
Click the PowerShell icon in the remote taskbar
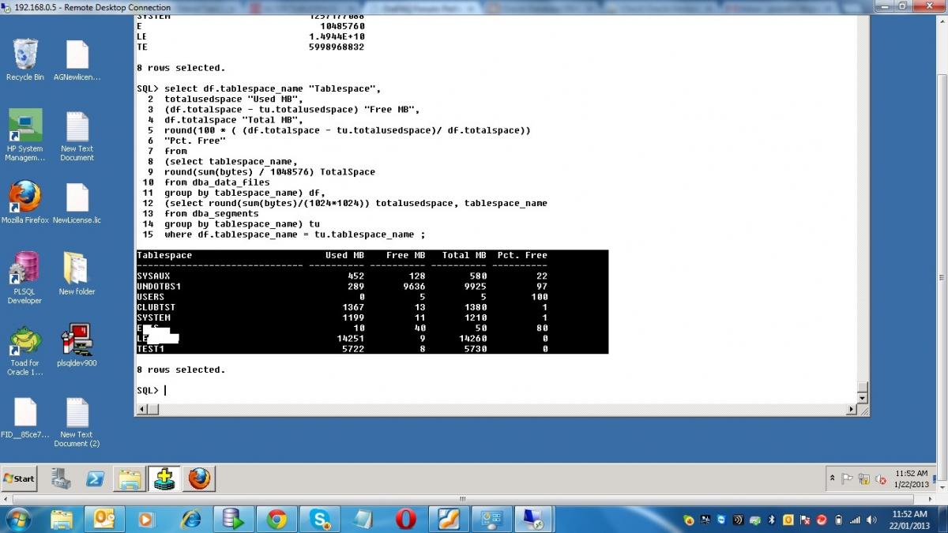point(96,479)
